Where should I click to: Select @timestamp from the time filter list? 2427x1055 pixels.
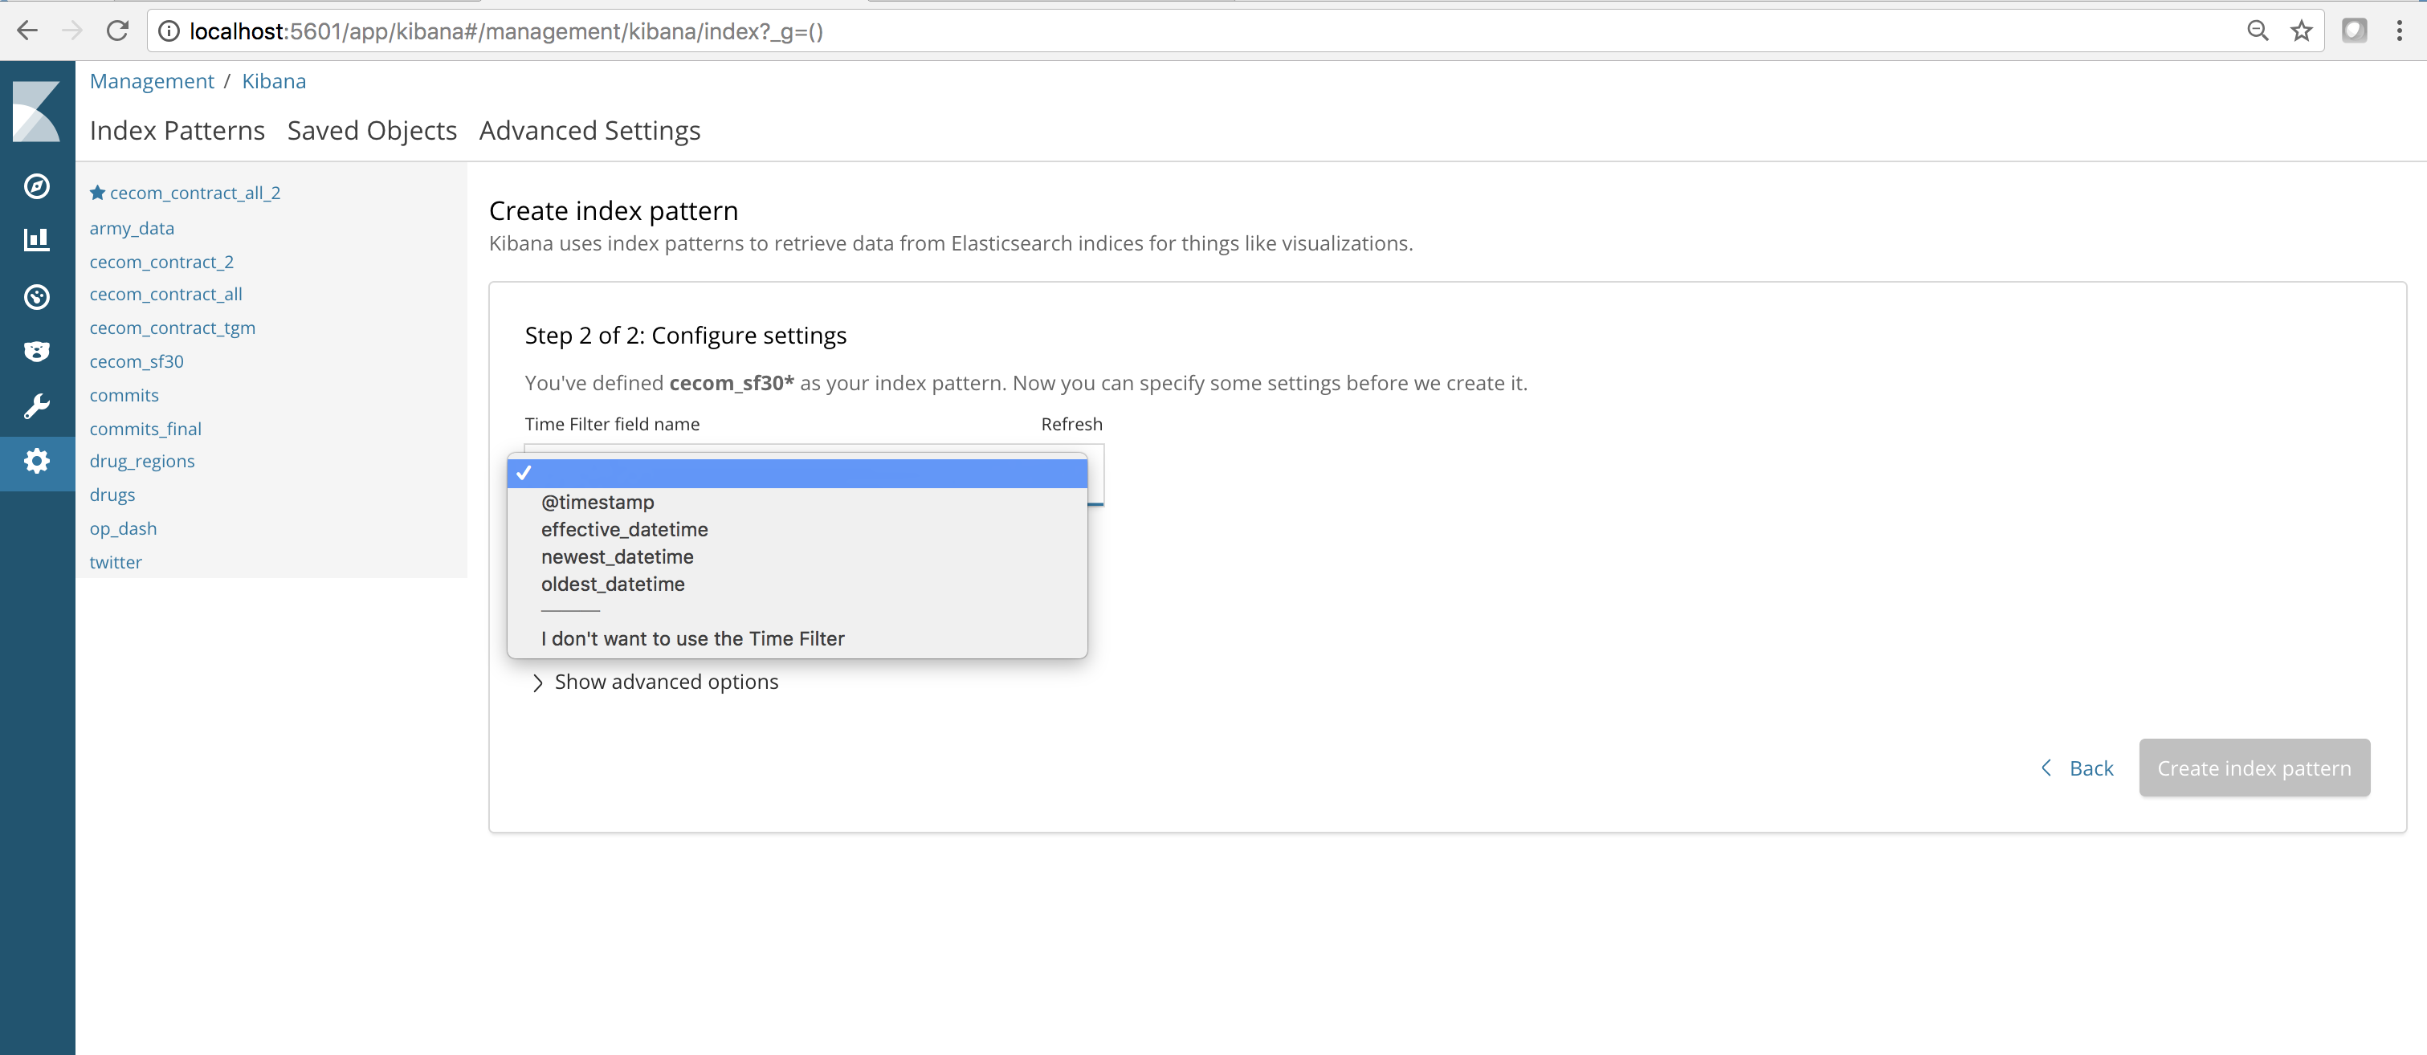tap(598, 502)
